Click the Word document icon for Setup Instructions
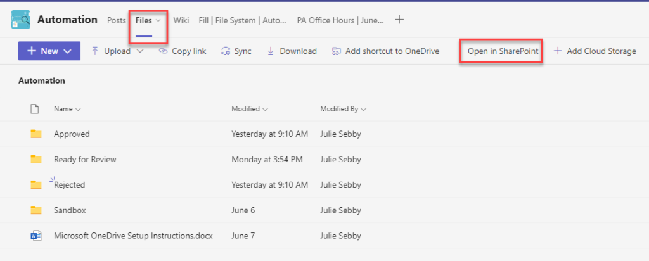Viewport: 649px width, 261px height. click(x=36, y=236)
